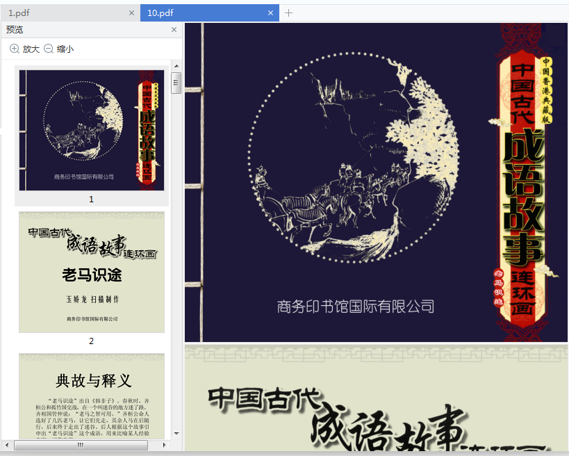Open a new tab with plus icon

tap(288, 13)
